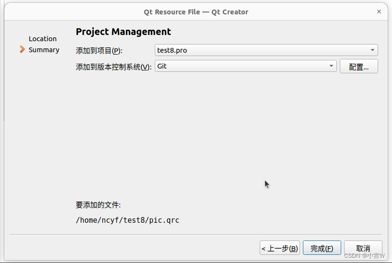This screenshot has width=392, height=263.
Task: Click the 要添加的文件 label
Action: click(x=98, y=205)
